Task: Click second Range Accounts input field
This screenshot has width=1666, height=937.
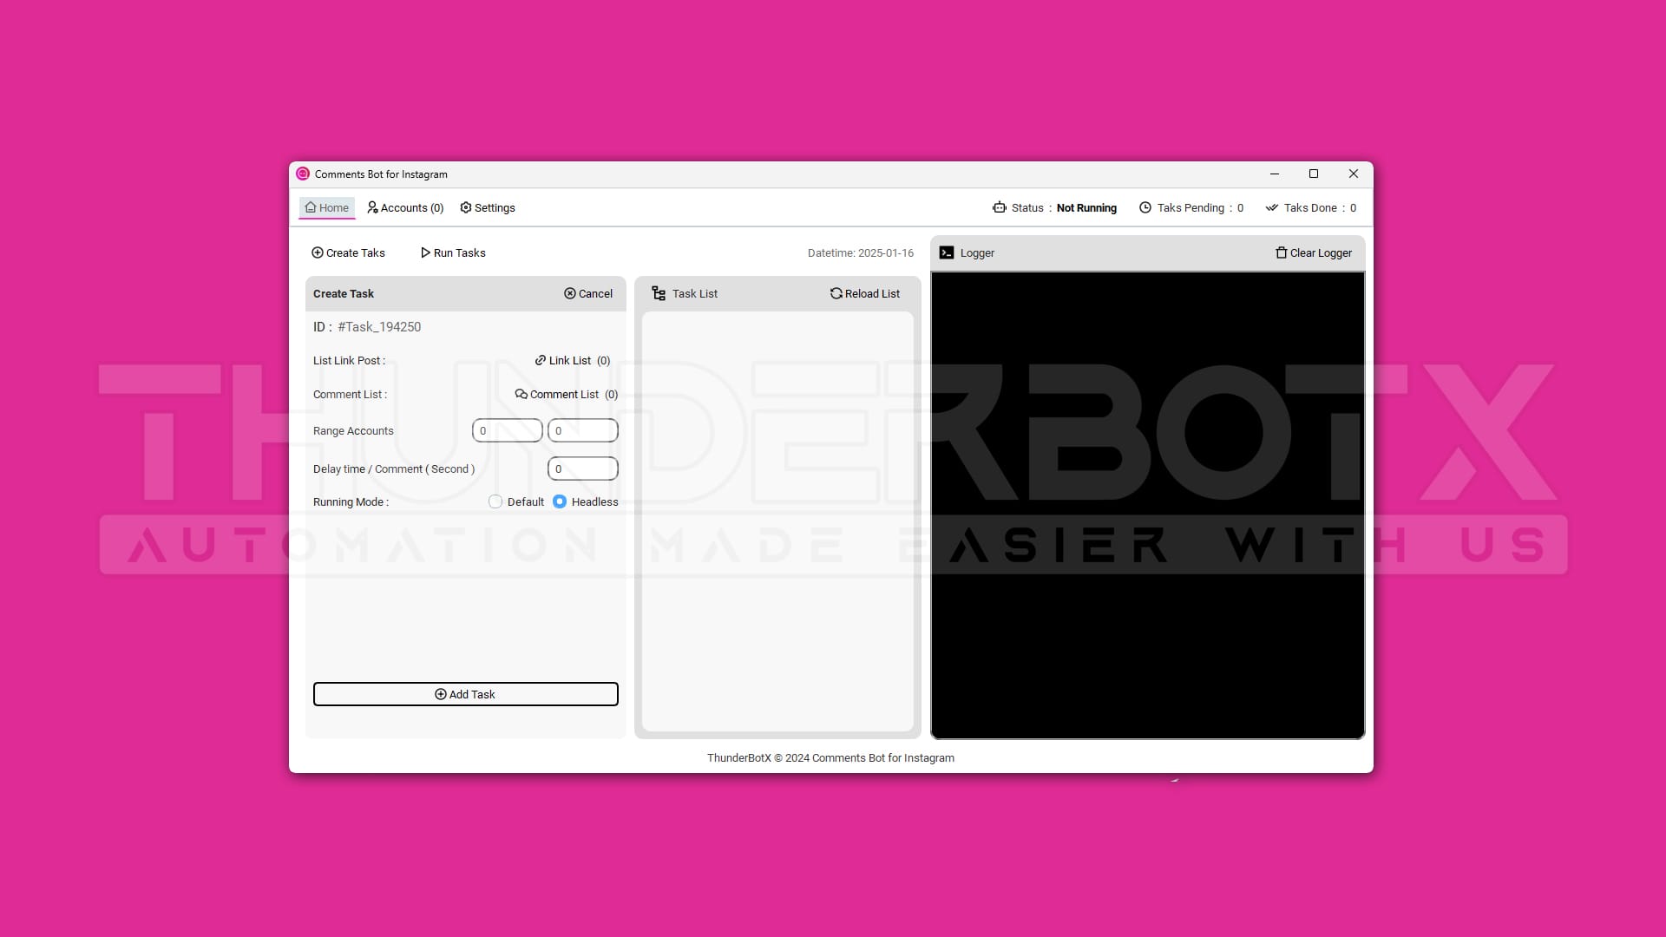Action: pos(583,430)
